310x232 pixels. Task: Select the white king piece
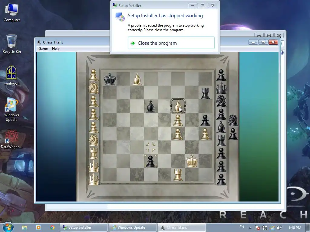tap(192, 161)
